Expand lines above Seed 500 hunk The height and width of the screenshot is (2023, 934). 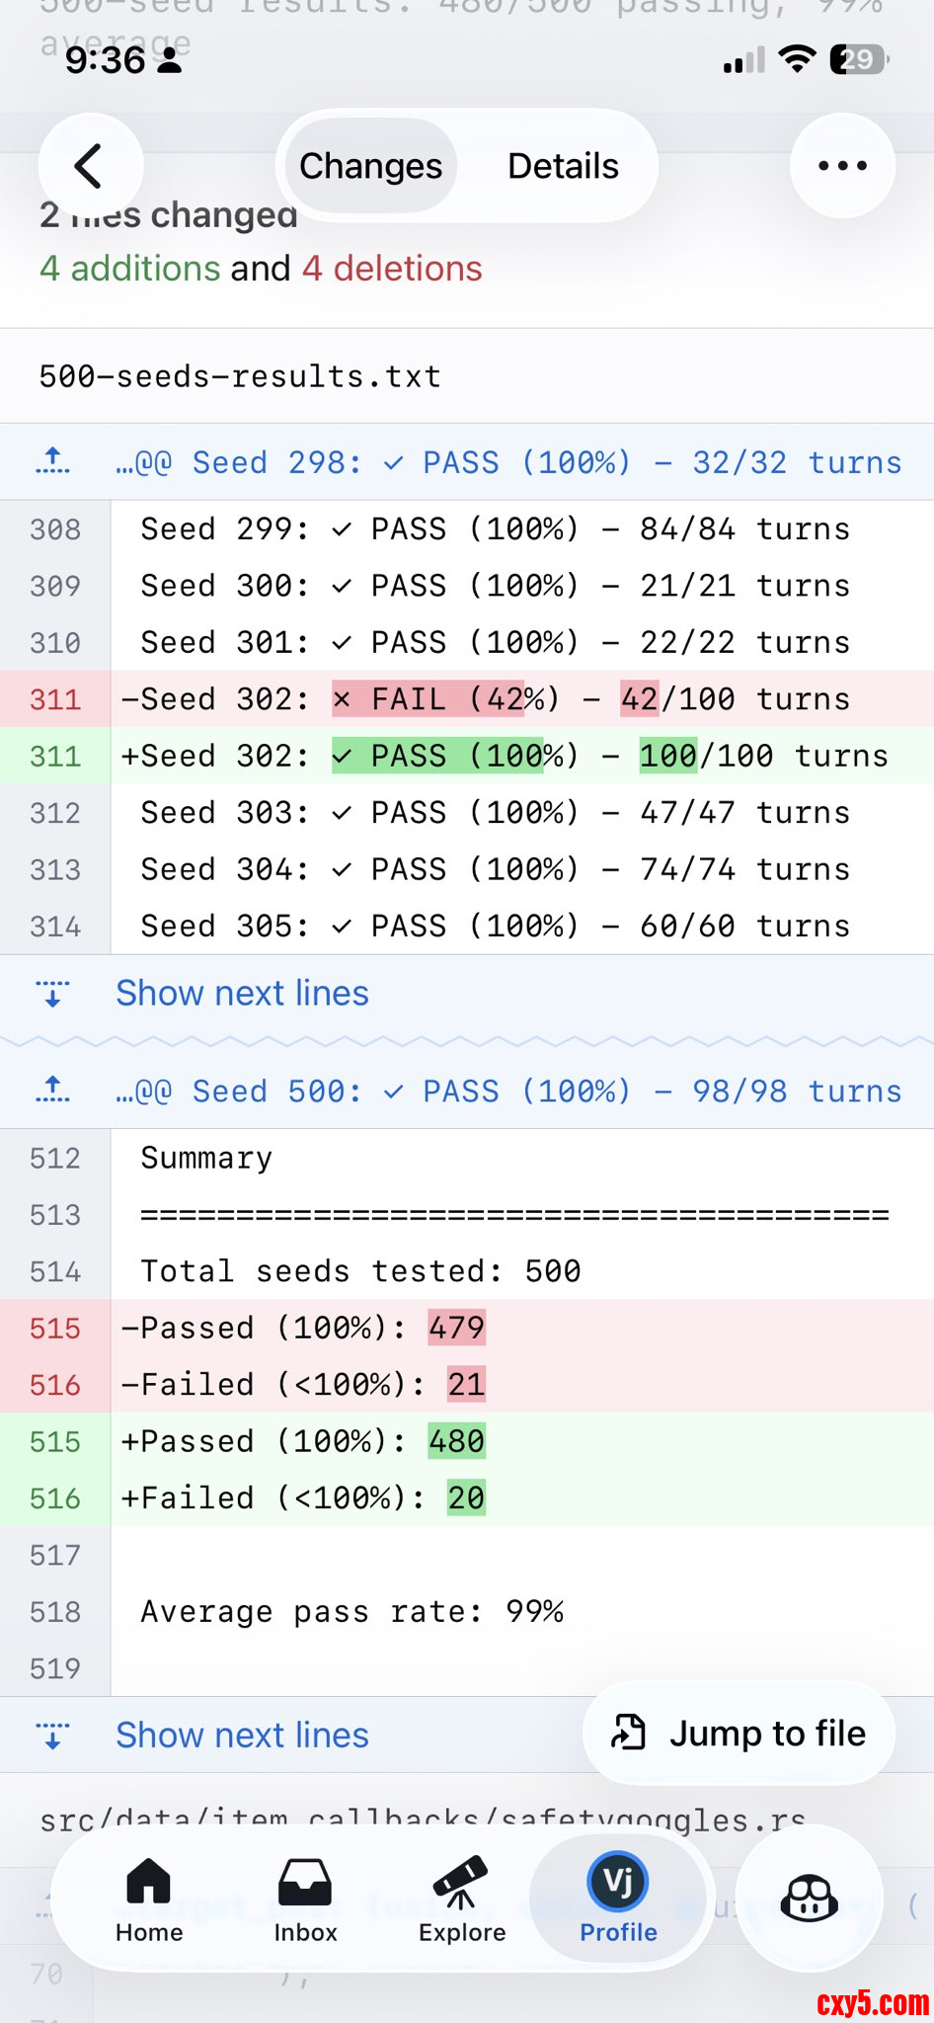point(53,1091)
